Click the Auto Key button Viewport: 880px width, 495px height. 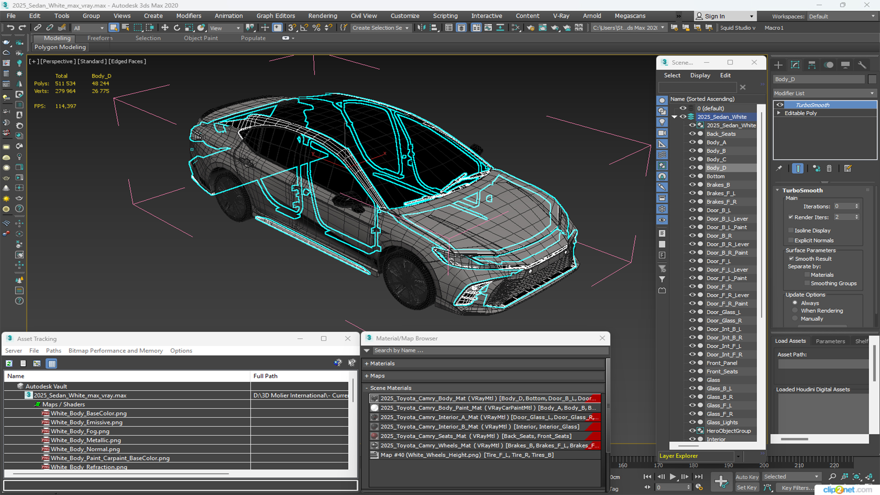(747, 477)
